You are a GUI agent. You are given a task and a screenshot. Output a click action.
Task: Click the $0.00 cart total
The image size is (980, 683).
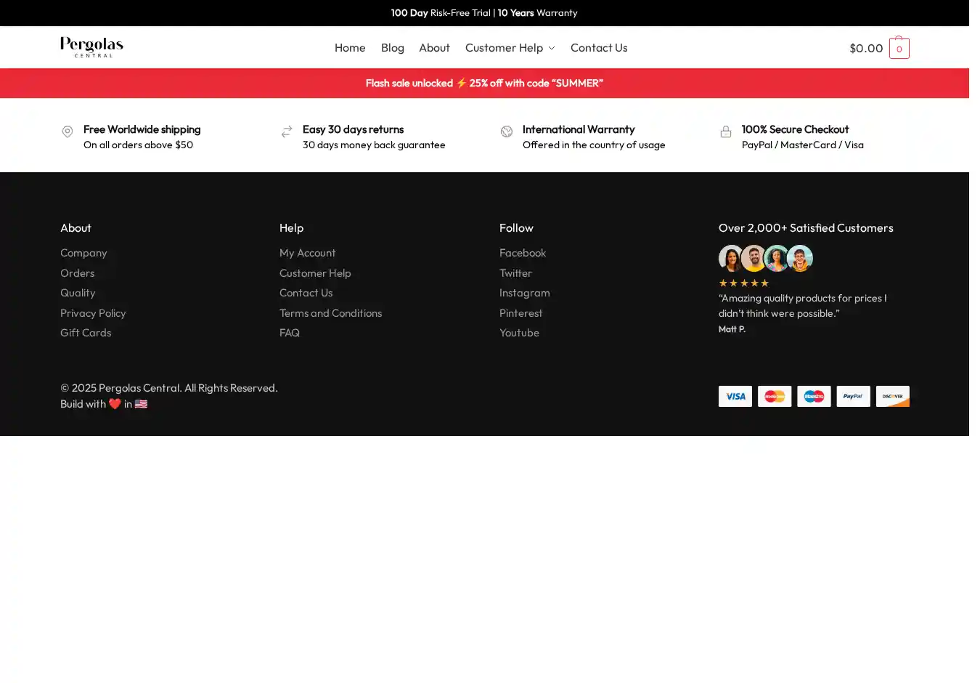(x=865, y=48)
